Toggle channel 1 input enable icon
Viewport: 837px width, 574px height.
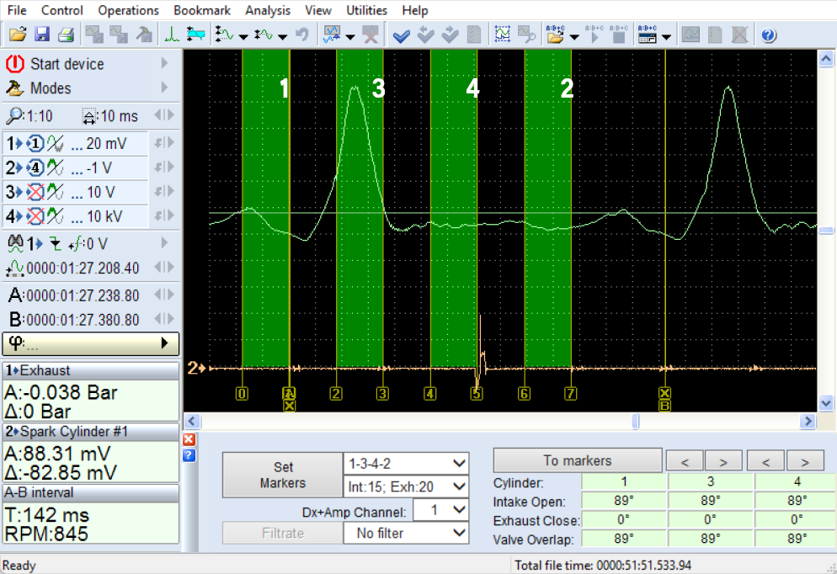(35, 143)
